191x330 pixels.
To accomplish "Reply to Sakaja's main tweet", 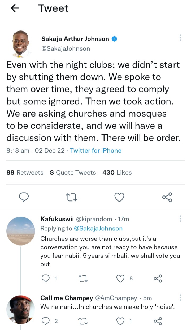I will 24,197.
